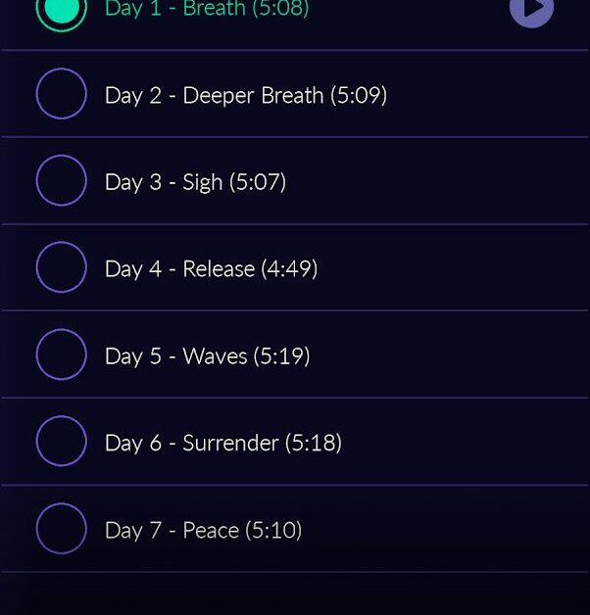Click the (5:10) duration text

point(273,530)
